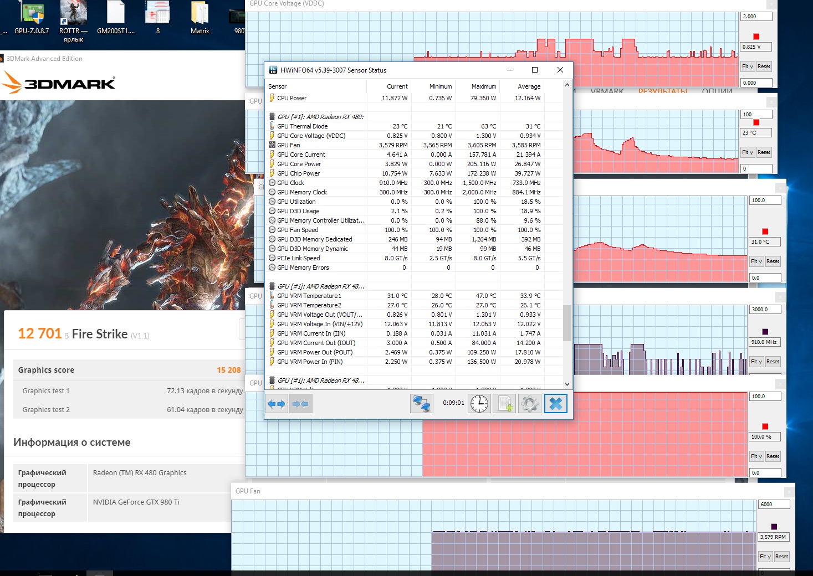Click the 3000.0 maximum field of the clock graph
The image size is (813, 576).
pos(765,310)
